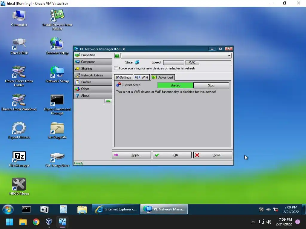Click the OK button
The height and width of the screenshot is (229, 306).
click(172, 155)
